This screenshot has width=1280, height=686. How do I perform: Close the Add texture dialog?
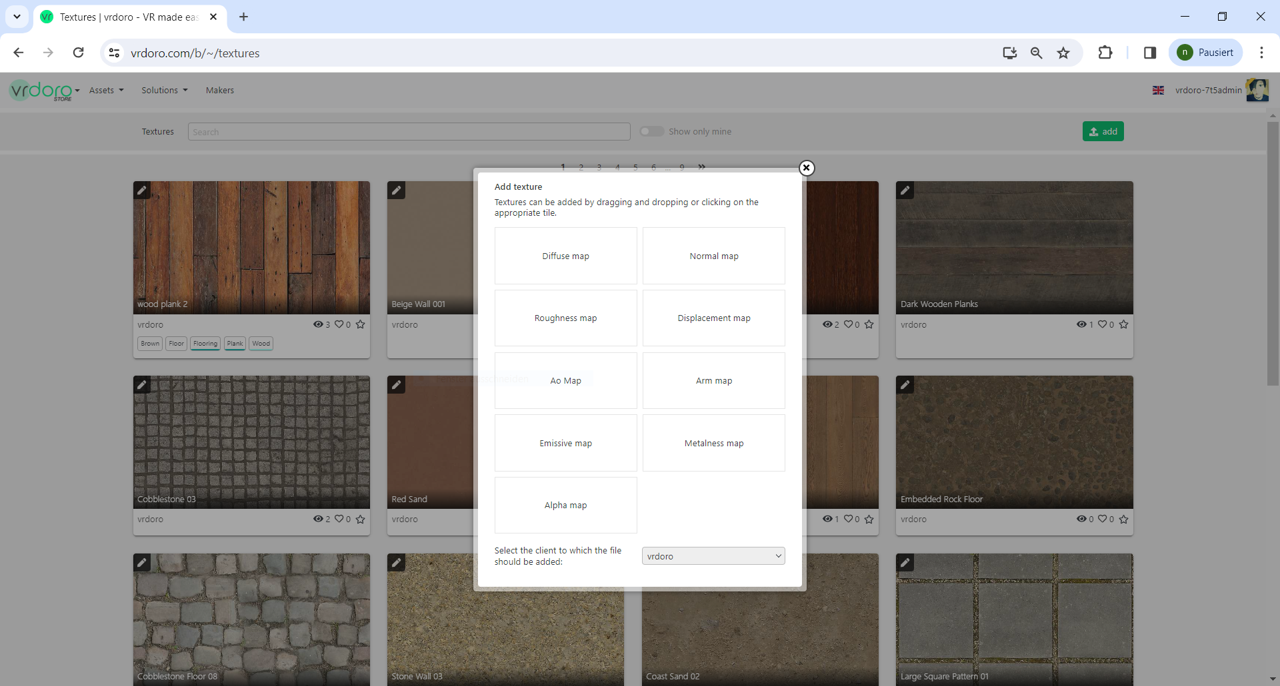pyautogui.click(x=806, y=168)
